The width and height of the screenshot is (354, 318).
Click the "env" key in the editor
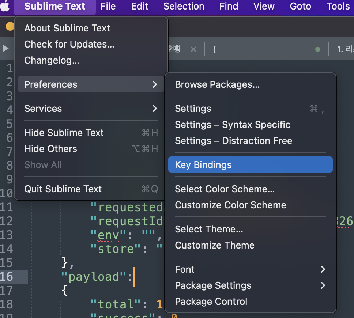click(108, 235)
